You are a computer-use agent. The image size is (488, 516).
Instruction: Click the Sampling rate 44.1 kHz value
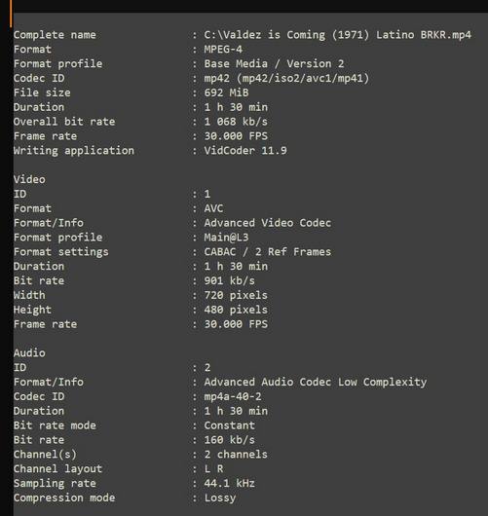click(229, 484)
